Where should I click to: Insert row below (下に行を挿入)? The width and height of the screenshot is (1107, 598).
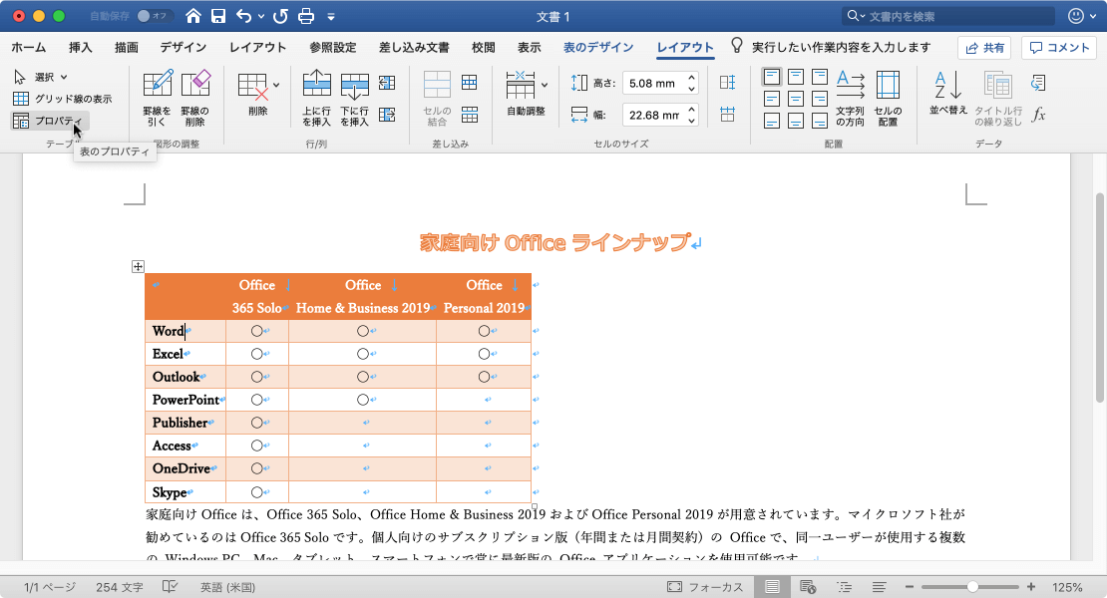click(354, 98)
